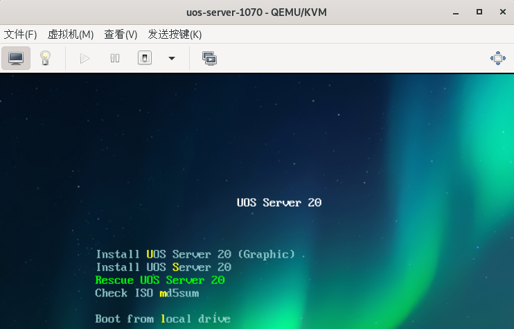Open virtual hardware details lightbulb icon
Image resolution: width=514 pixels, height=329 pixels.
point(45,58)
